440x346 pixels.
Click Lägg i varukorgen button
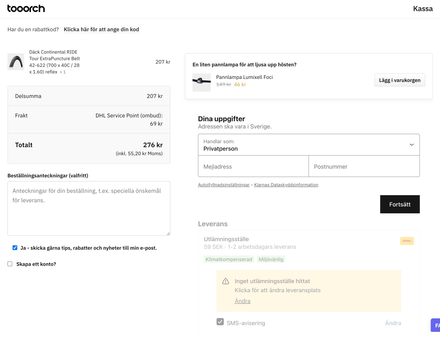click(399, 80)
